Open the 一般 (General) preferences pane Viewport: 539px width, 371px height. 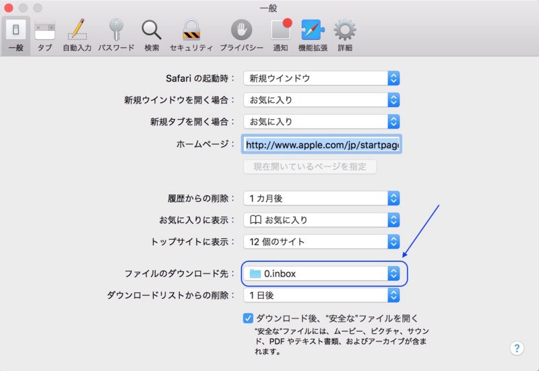15,36
